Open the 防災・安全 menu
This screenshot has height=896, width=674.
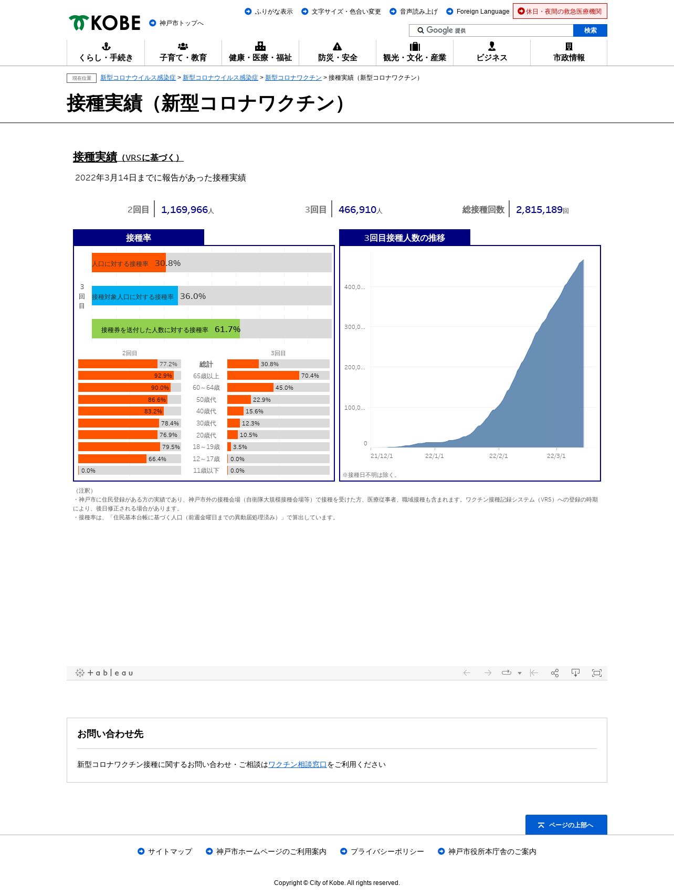(x=338, y=52)
